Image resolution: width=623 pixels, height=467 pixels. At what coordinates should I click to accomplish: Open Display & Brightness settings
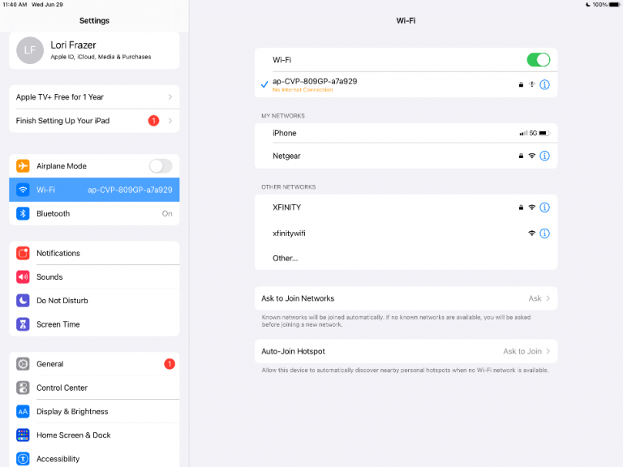tap(94, 411)
